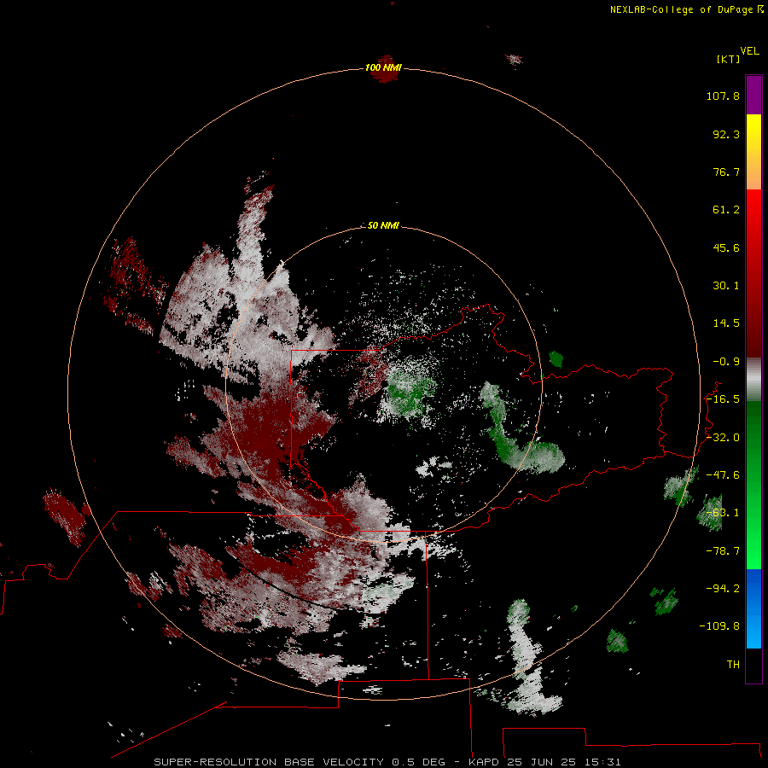Click the TH threshold label
Viewport: 768px width, 768px height.
tap(733, 665)
